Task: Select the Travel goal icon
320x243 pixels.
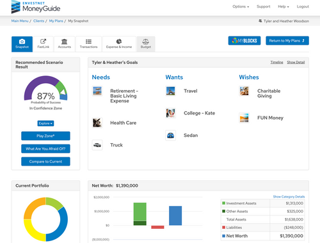Action: [171, 91]
